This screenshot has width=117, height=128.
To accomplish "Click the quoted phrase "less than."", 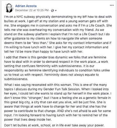I will click(40, 43).
